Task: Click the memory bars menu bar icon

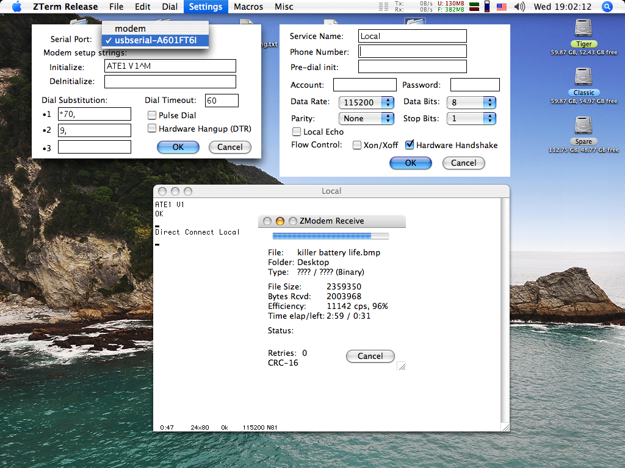Action: (474, 6)
